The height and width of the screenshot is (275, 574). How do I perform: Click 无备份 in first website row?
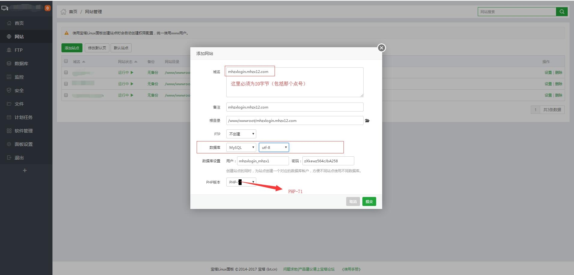coord(153,72)
